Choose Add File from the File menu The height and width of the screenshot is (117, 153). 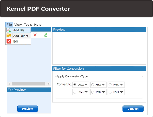pyautogui.click(x=18, y=30)
